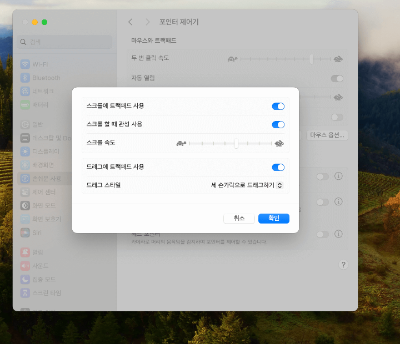Toggle 드래그에 트랙패드 사용 switch

(278, 168)
